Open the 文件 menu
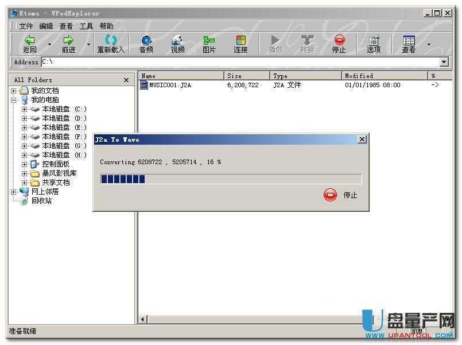Viewport: 462px width, 345px height. (26, 26)
